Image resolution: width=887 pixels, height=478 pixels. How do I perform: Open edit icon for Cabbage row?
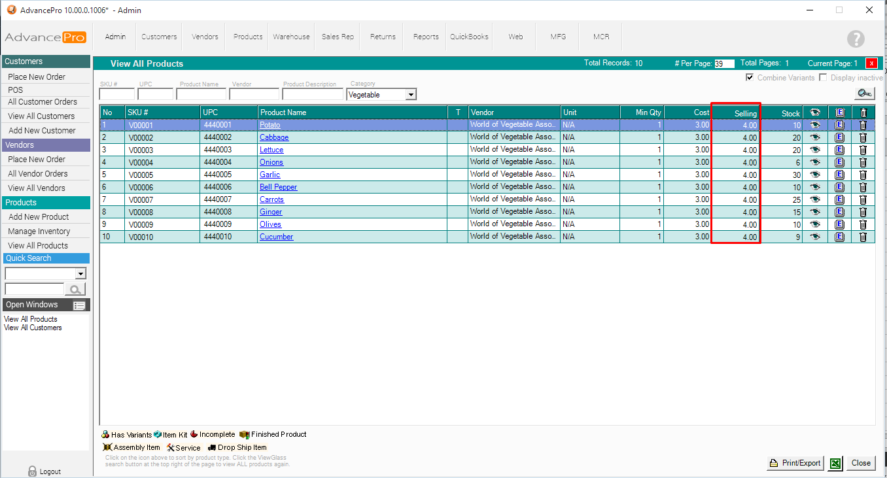click(x=840, y=137)
